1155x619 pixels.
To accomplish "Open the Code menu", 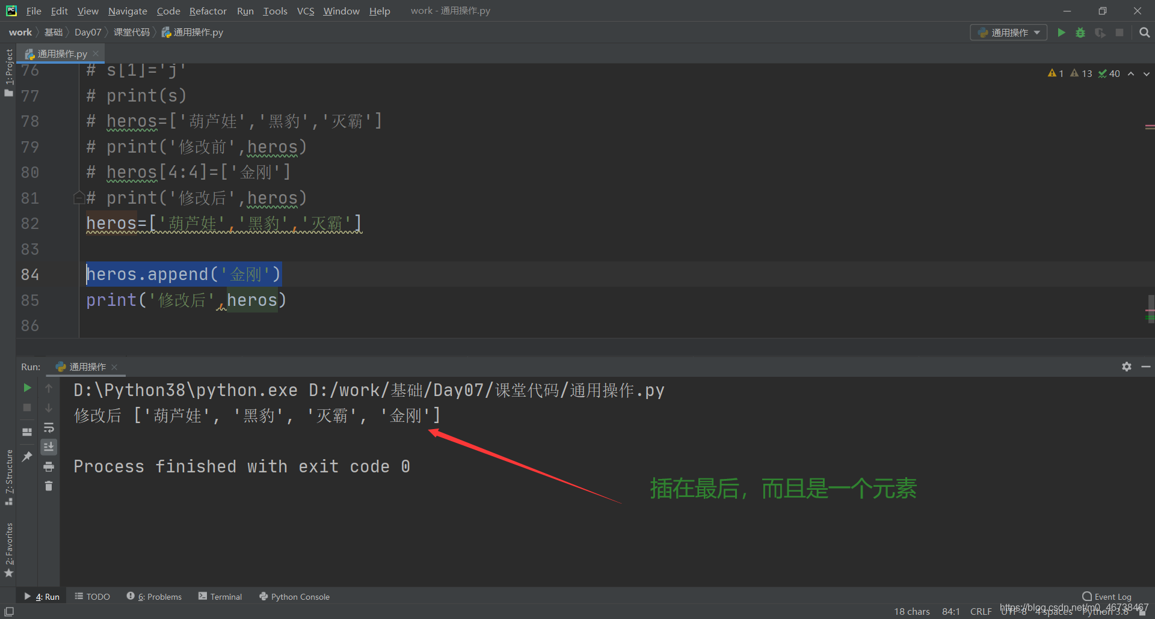I will tap(168, 11).
